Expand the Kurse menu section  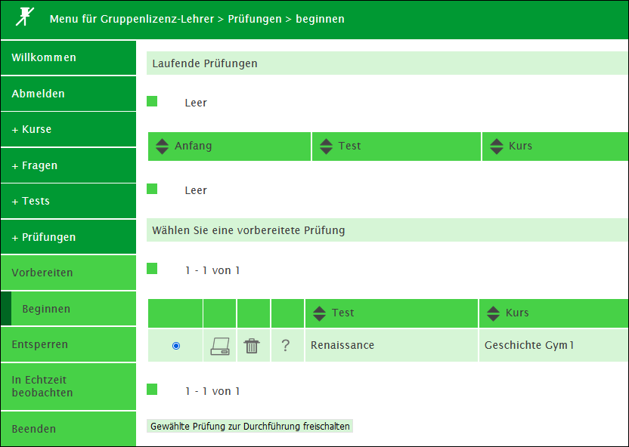[68, 129]
